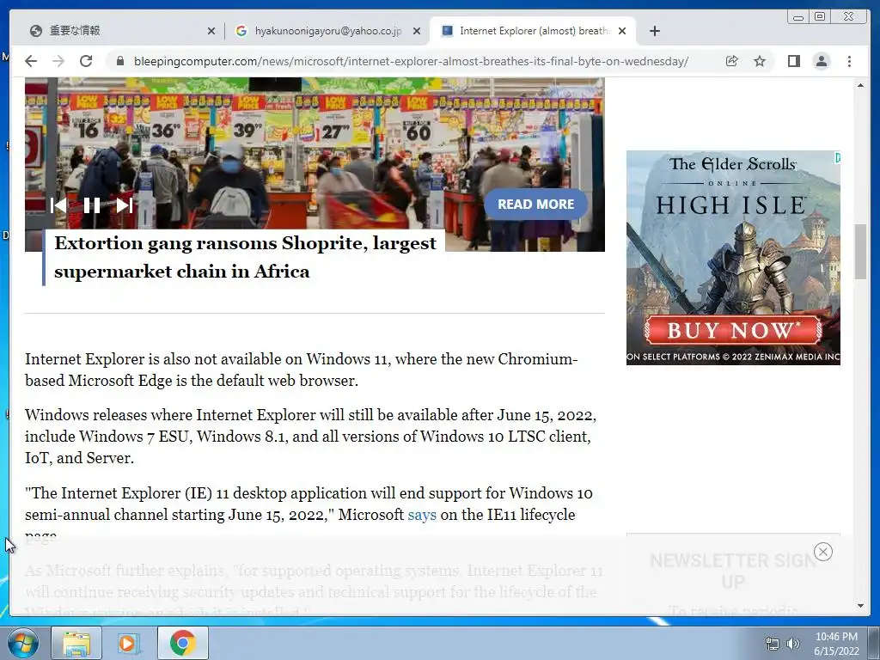Dismiss the bottom overlay with the X
Viewport: 880px width, 660px height.
823,552
